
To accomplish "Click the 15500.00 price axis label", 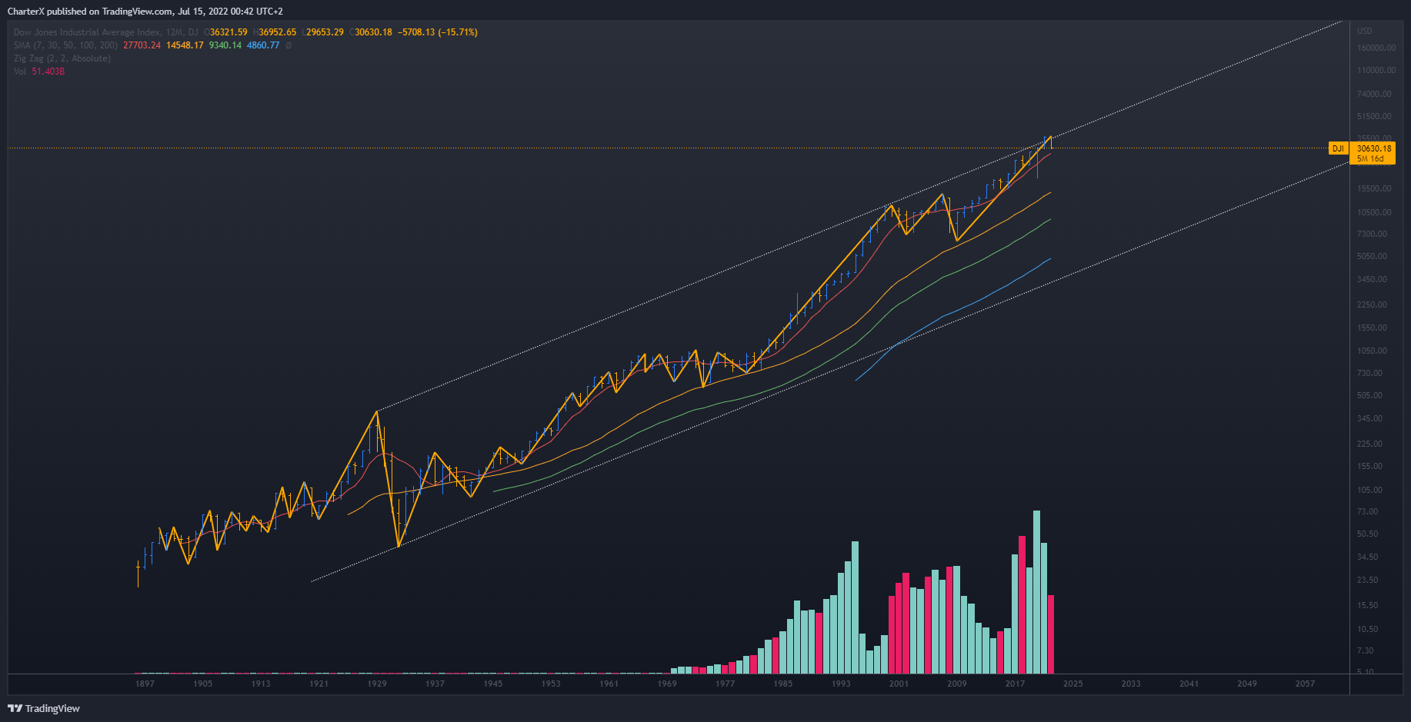I will click(1374, 188).
